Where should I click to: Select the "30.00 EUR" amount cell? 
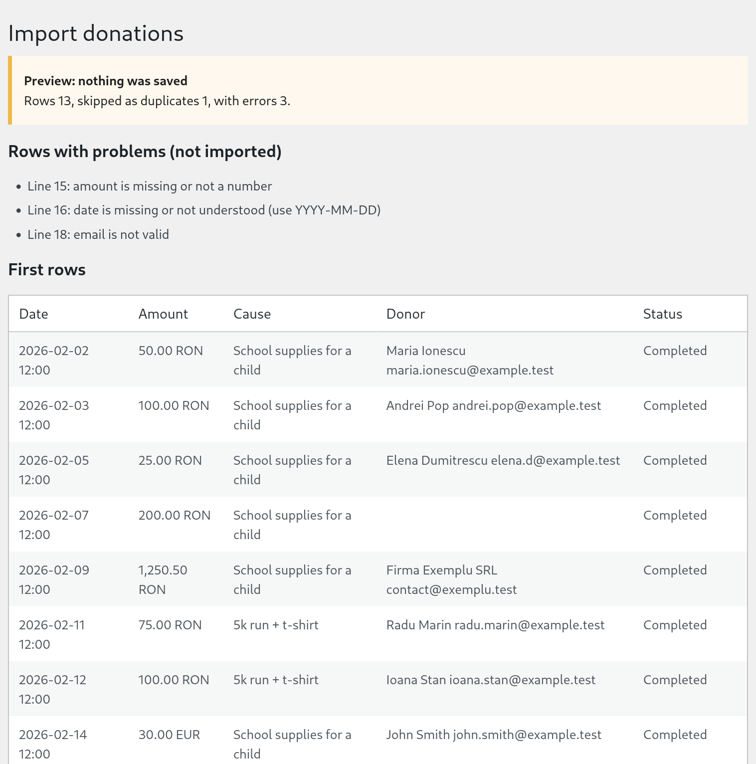pyautogui.click(x=176, y=741)
